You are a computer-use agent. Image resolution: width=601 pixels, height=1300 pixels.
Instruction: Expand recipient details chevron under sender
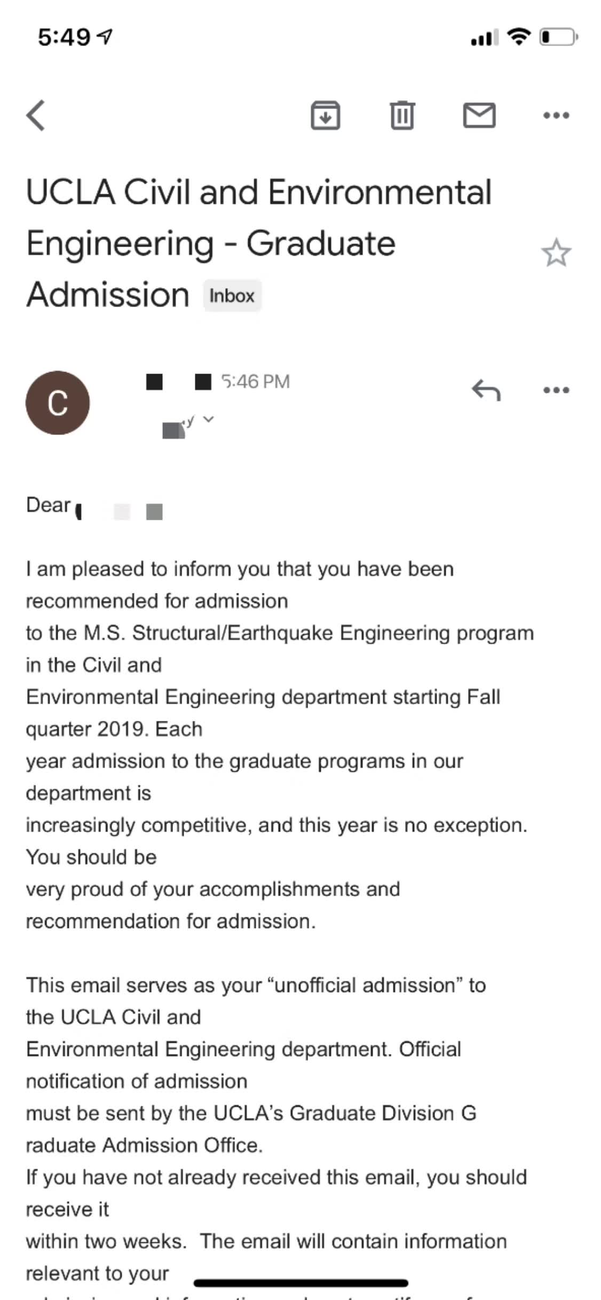click(209, 419)
